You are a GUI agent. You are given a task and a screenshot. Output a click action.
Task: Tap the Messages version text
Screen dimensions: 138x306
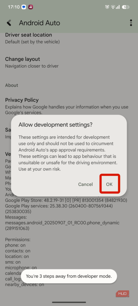pyautogui.click(x=62, y=223)
